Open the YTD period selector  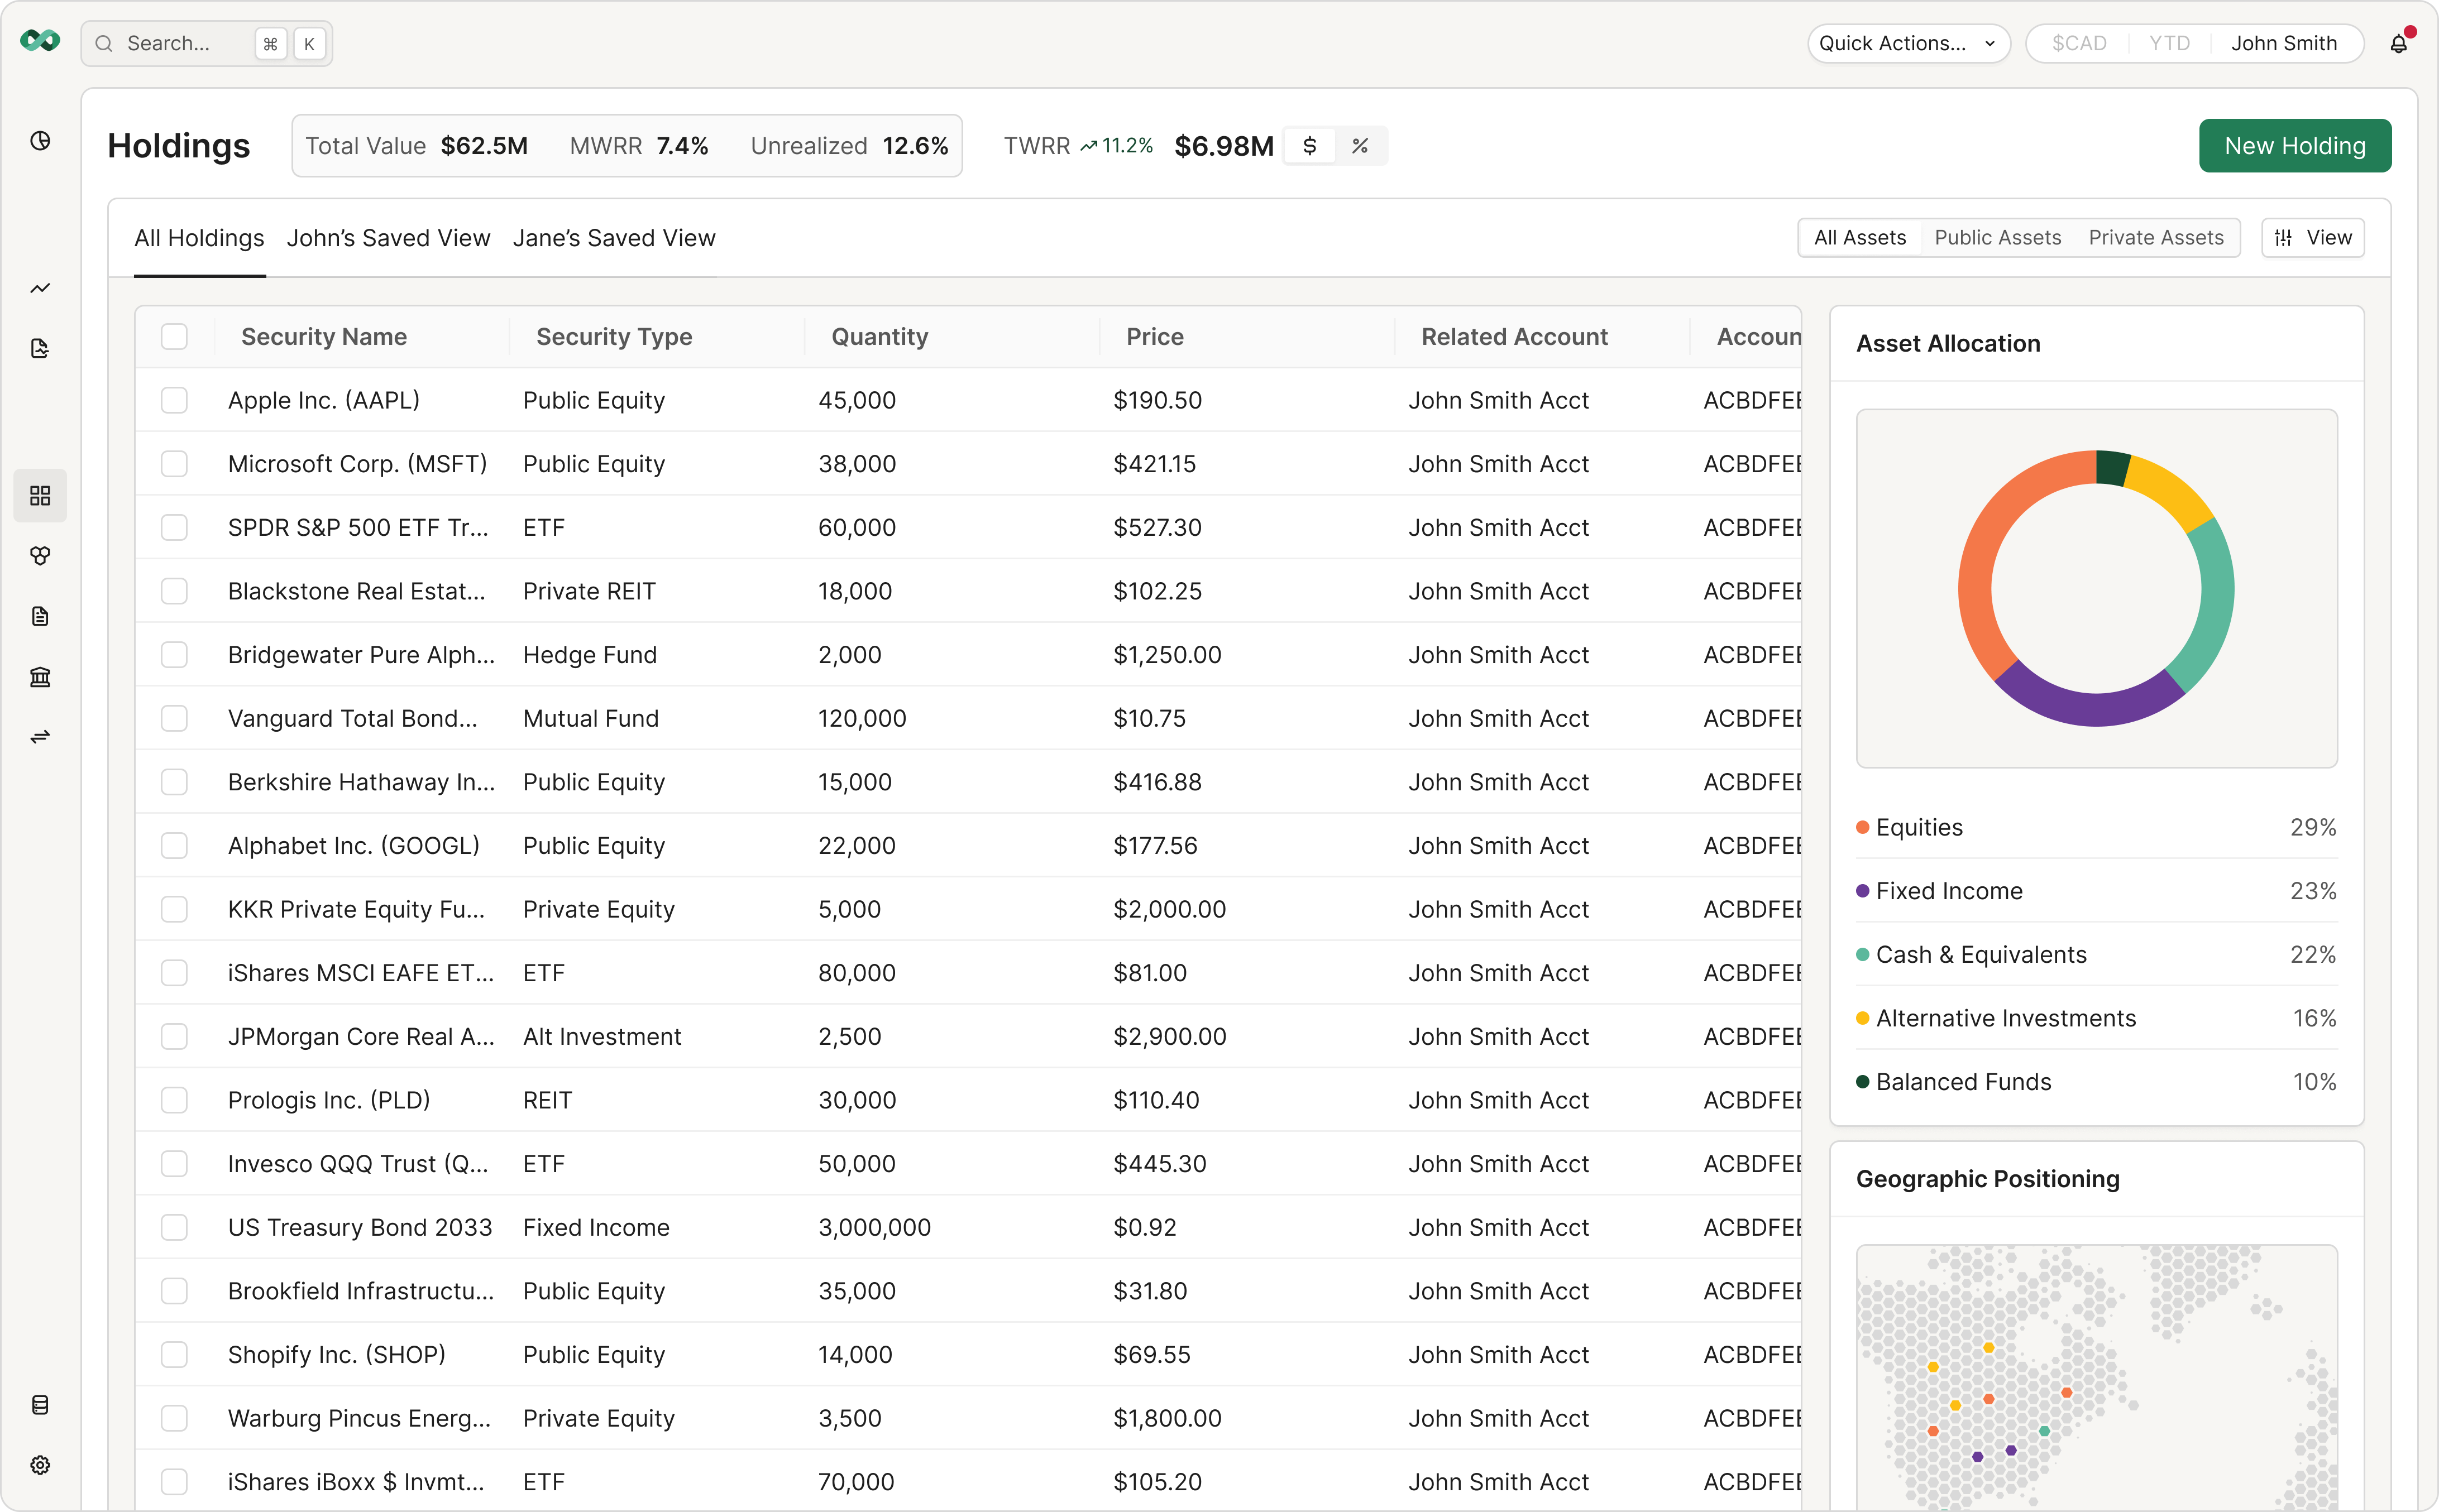point(2169,43)
